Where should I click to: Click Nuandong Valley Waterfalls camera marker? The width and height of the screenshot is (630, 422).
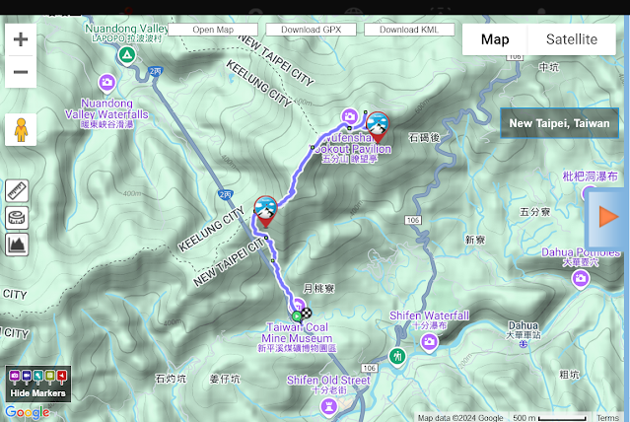[x=106, y=83]
